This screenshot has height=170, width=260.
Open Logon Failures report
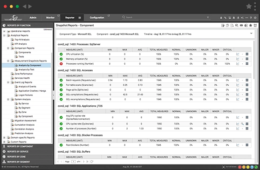26,95
